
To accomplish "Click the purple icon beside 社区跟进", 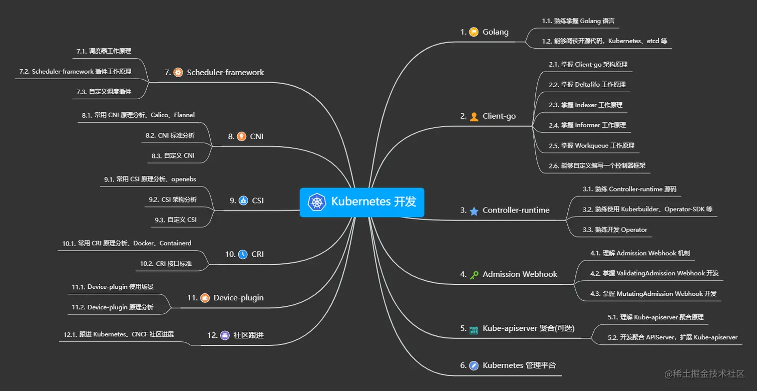I will [225, 335].
